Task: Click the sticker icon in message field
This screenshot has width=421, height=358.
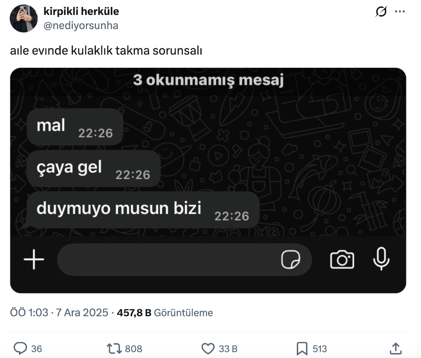Action: [x=291, y=260]
